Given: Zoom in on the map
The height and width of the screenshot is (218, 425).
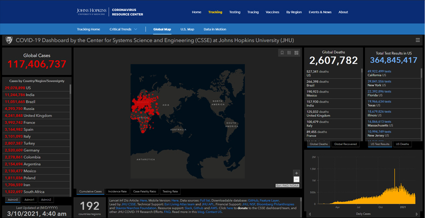Looking at the screenshot, I should (296, 173).
